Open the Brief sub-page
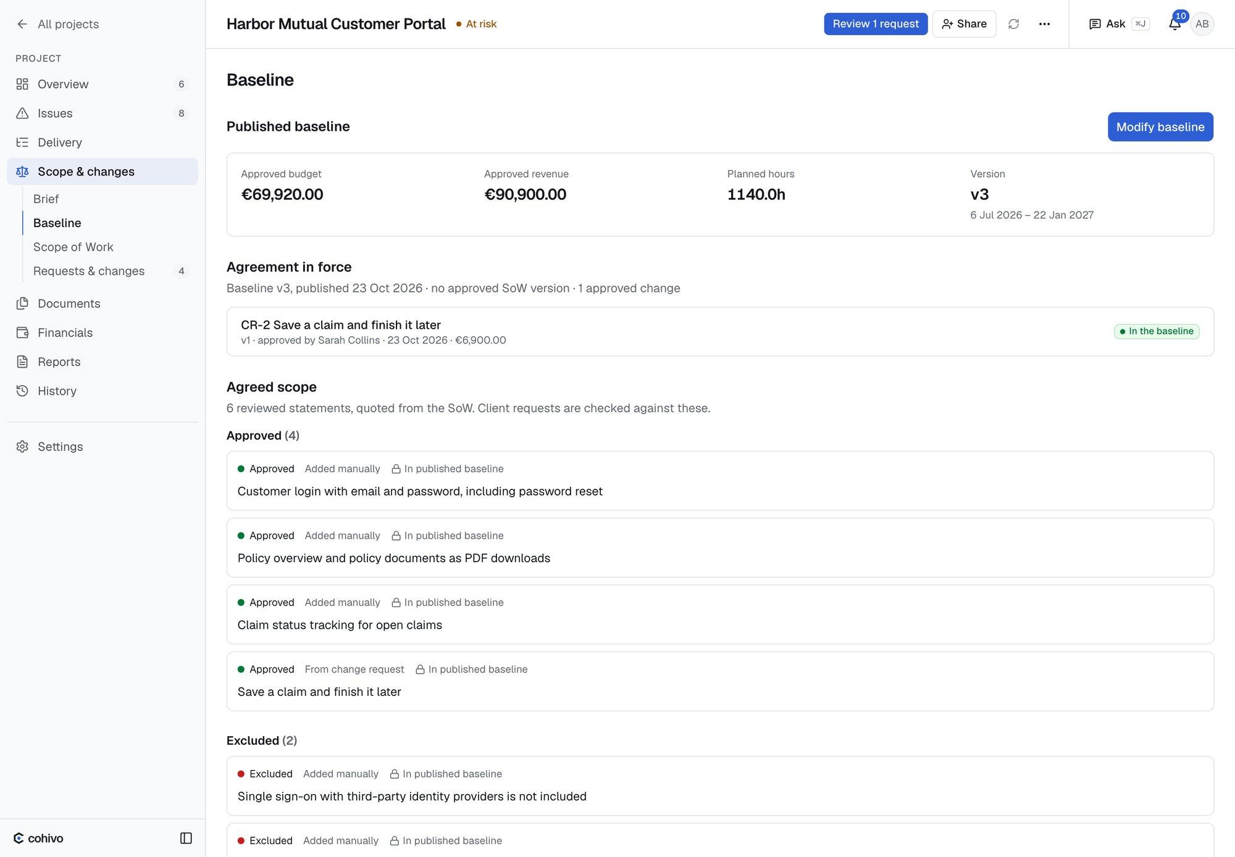1235x857 pixels. [46, 199]
